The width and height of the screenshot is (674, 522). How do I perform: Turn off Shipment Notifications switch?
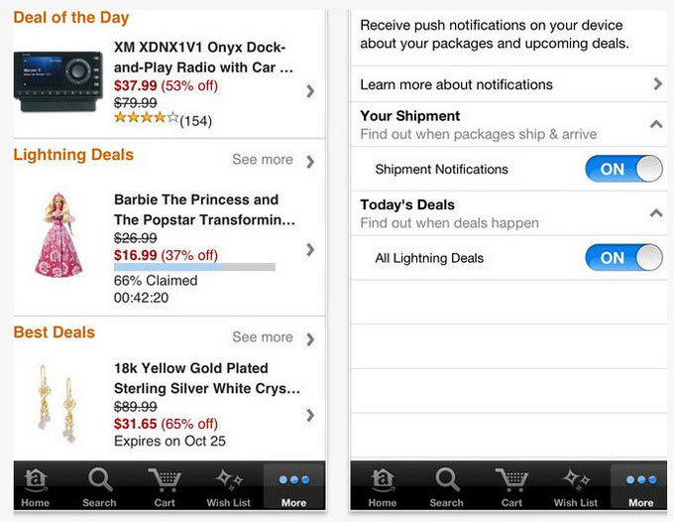coord(623,169)
